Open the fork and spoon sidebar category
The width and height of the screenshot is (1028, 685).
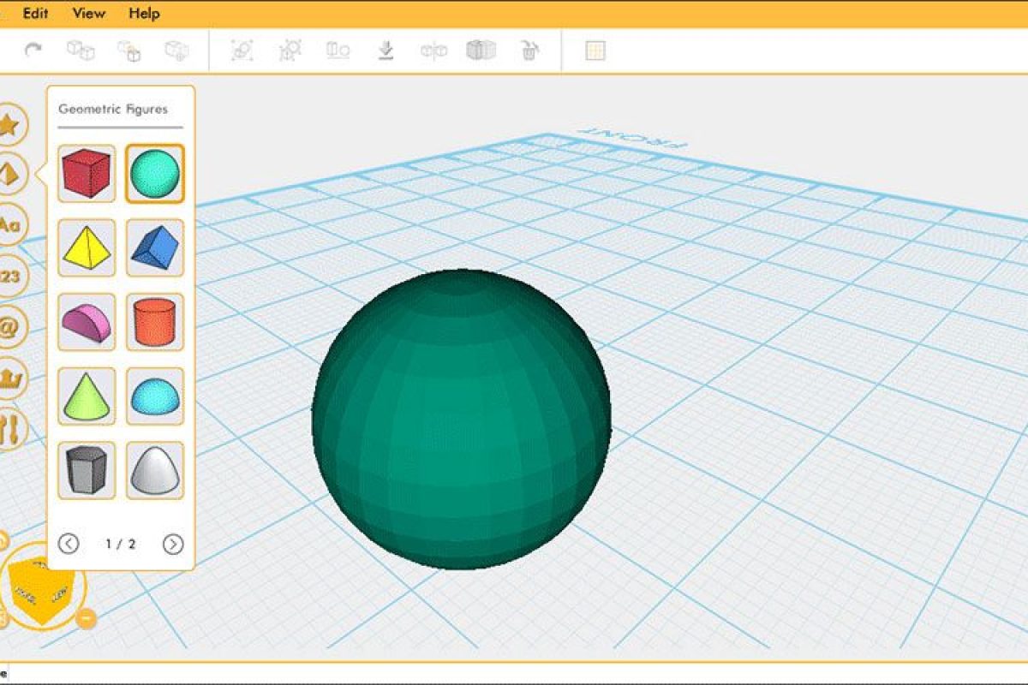coord(9,427)
